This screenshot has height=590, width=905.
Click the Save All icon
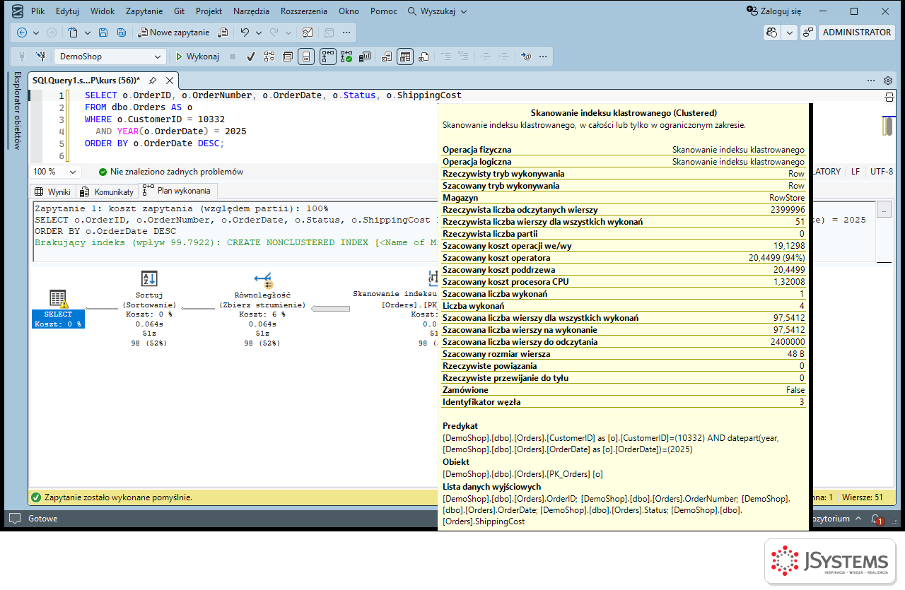[x=122, y=33]
